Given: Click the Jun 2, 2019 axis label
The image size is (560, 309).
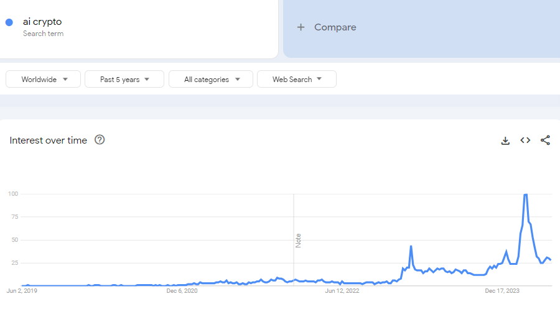Looking at the screenshot, I should coord(22,290).
